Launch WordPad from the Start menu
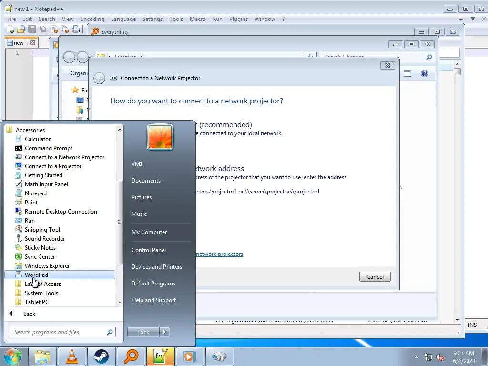Screen dimensions: 488x366 (x=60, y=275)
